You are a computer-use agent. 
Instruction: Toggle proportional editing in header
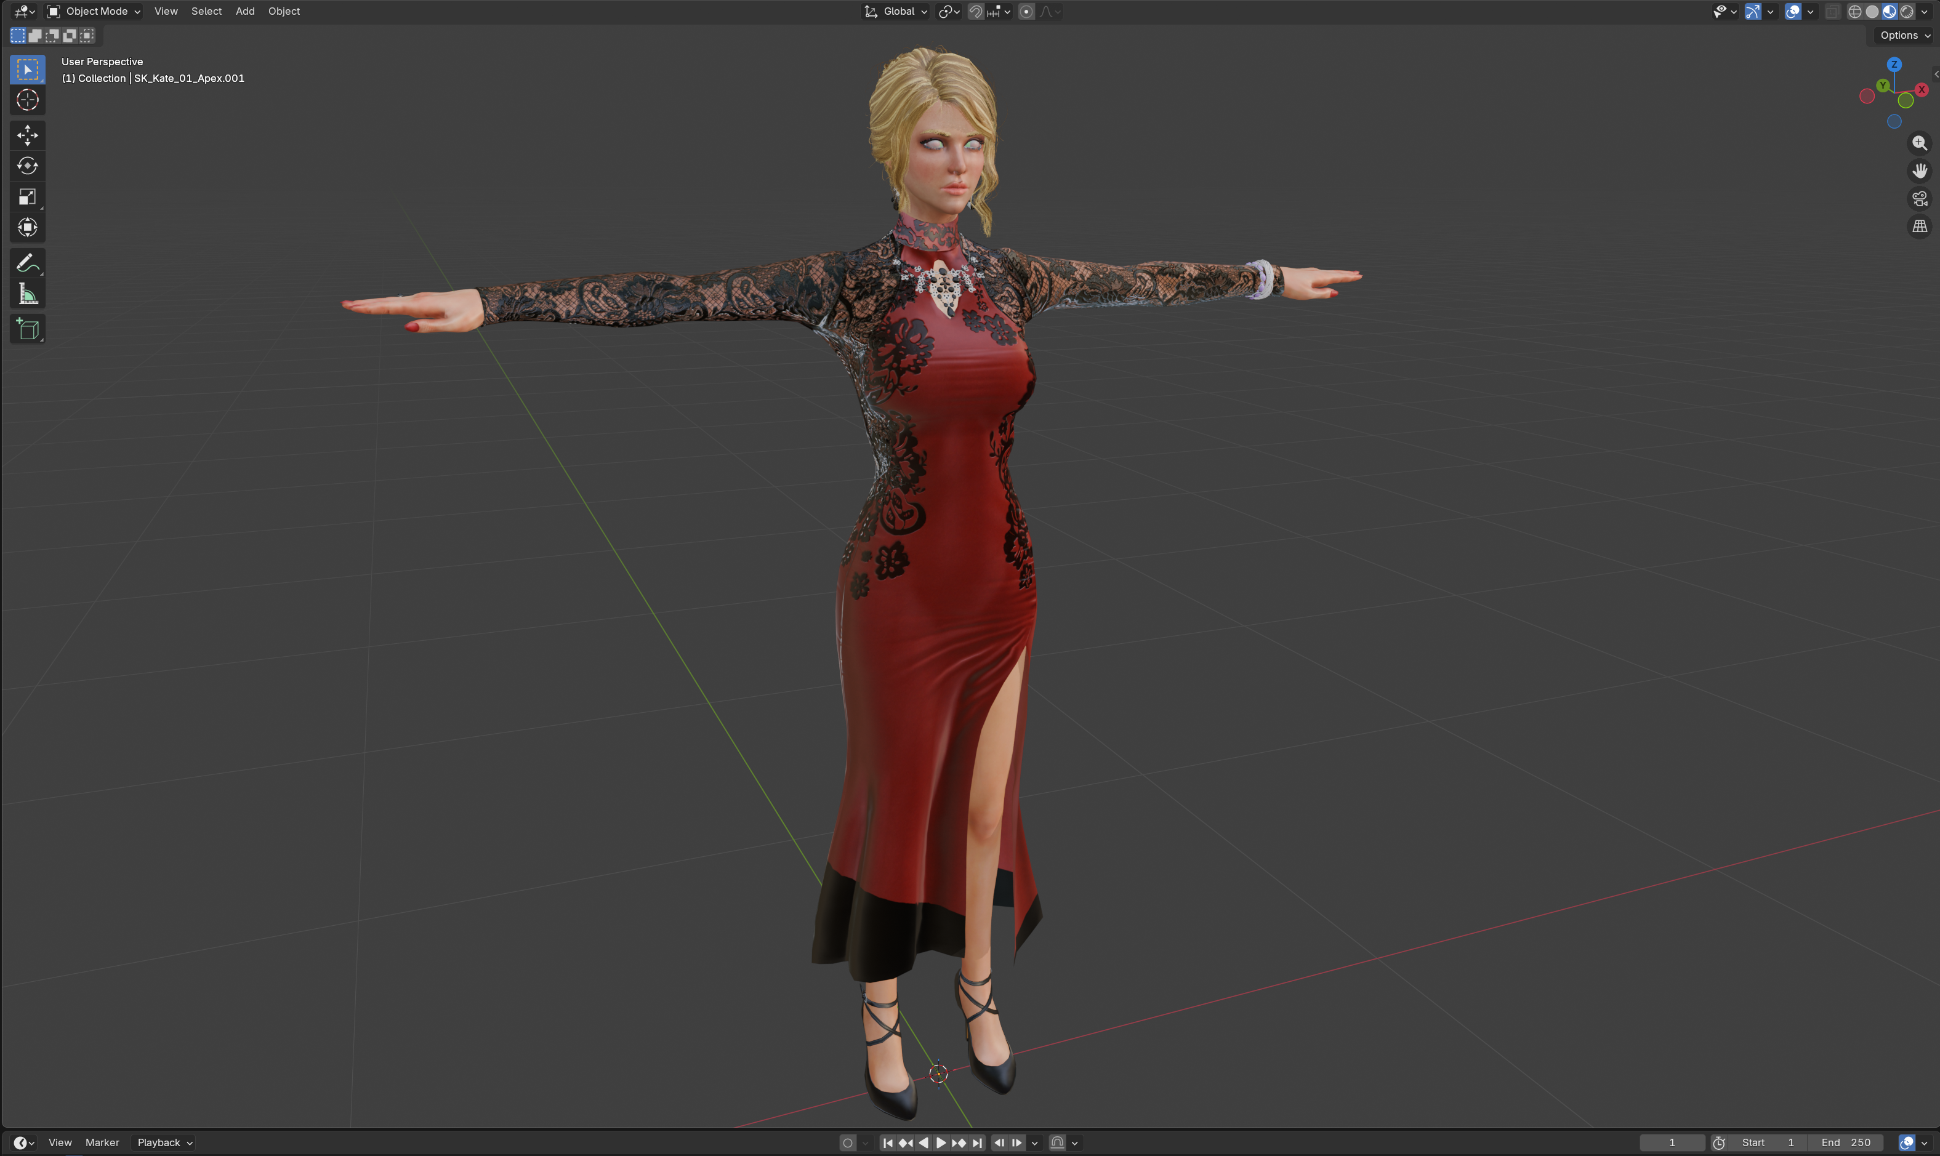[x=1026, y=11]
